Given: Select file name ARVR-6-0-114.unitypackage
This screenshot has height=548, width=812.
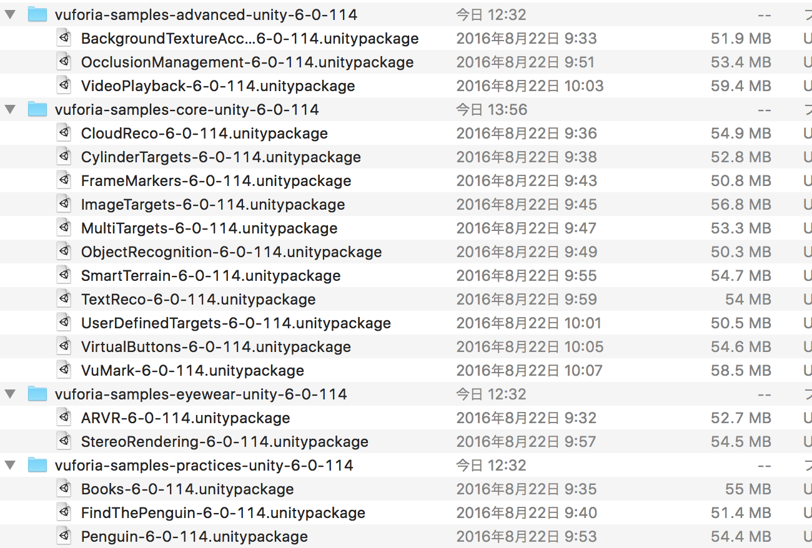Looking at the screenshot, I should 186,418.
